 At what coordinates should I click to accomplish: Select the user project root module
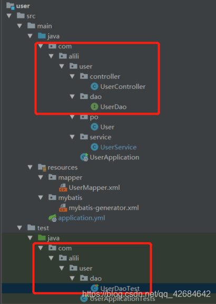click(23, 6)
